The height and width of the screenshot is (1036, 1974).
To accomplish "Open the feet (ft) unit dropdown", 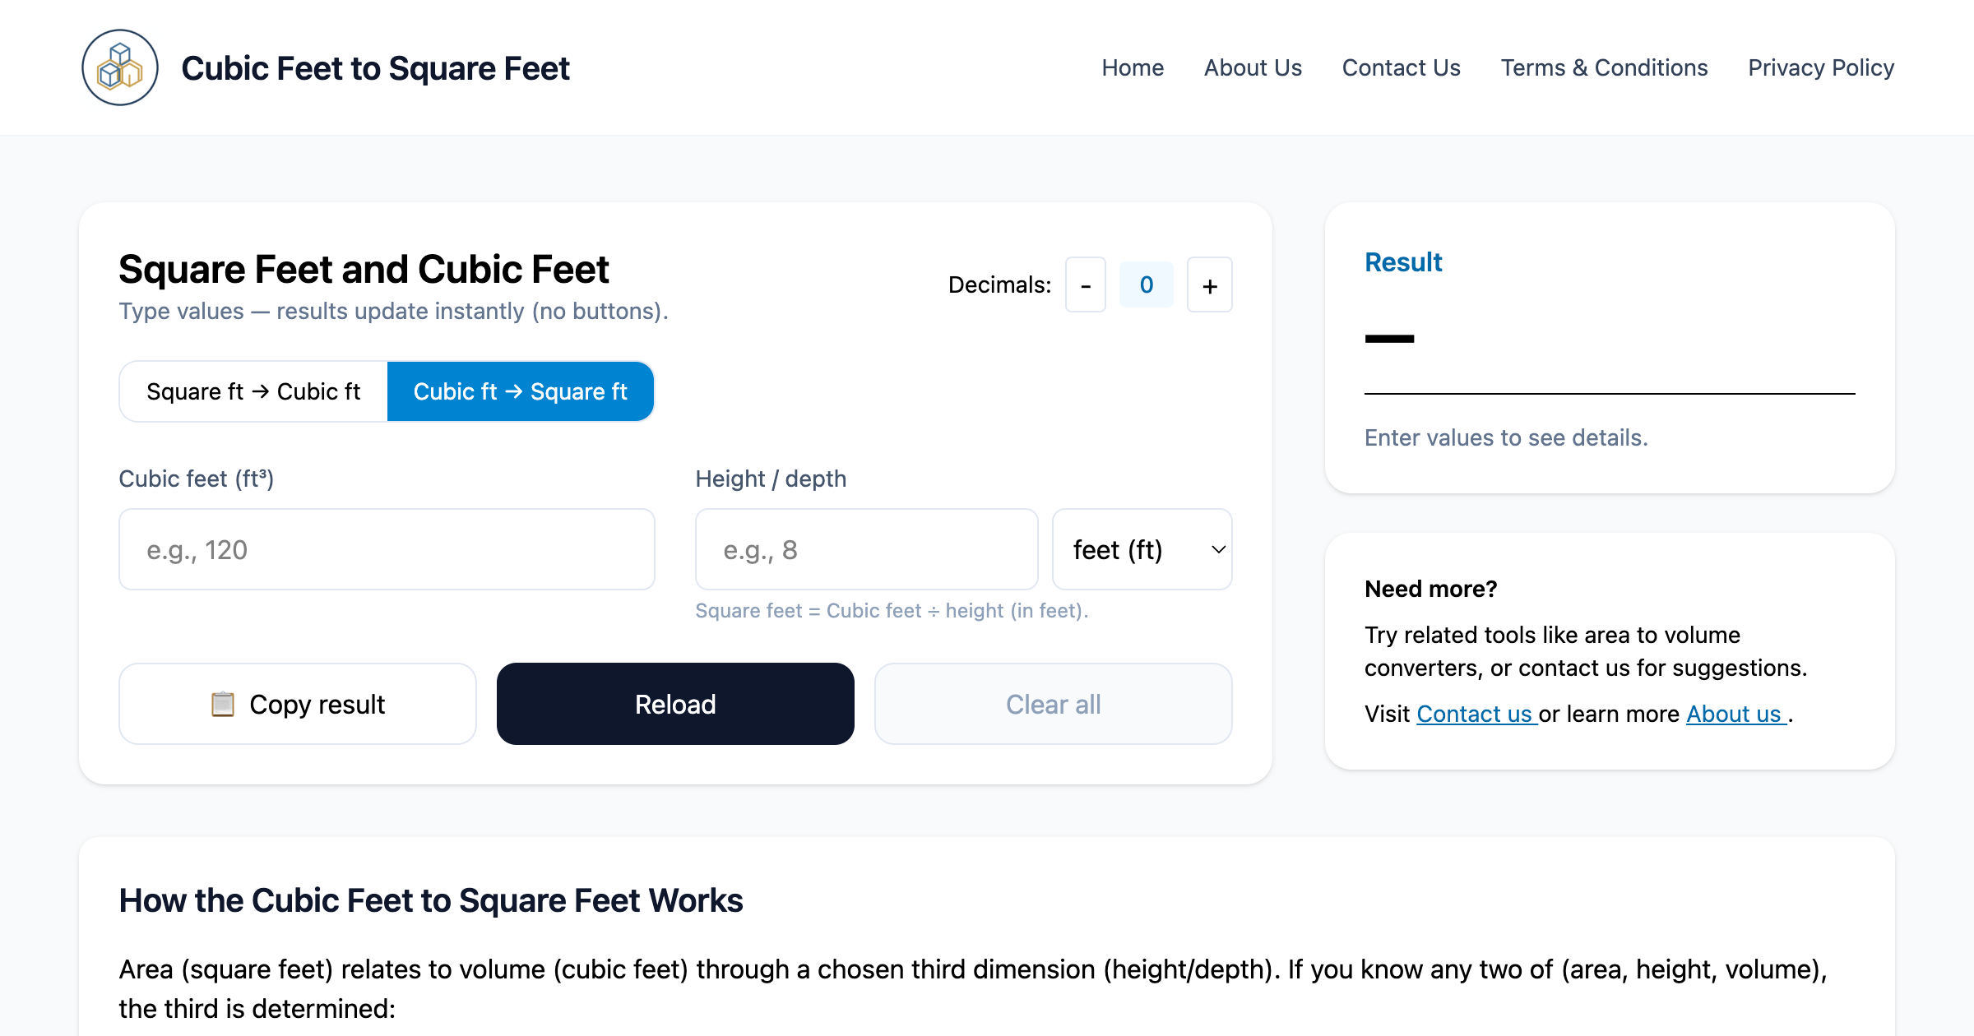I will point(1142,549).
